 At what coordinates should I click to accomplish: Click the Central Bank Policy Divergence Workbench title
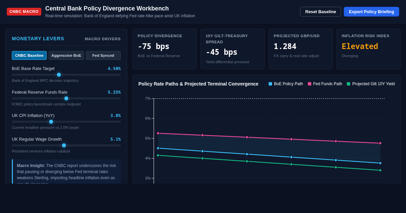click(x=107, y=8)
